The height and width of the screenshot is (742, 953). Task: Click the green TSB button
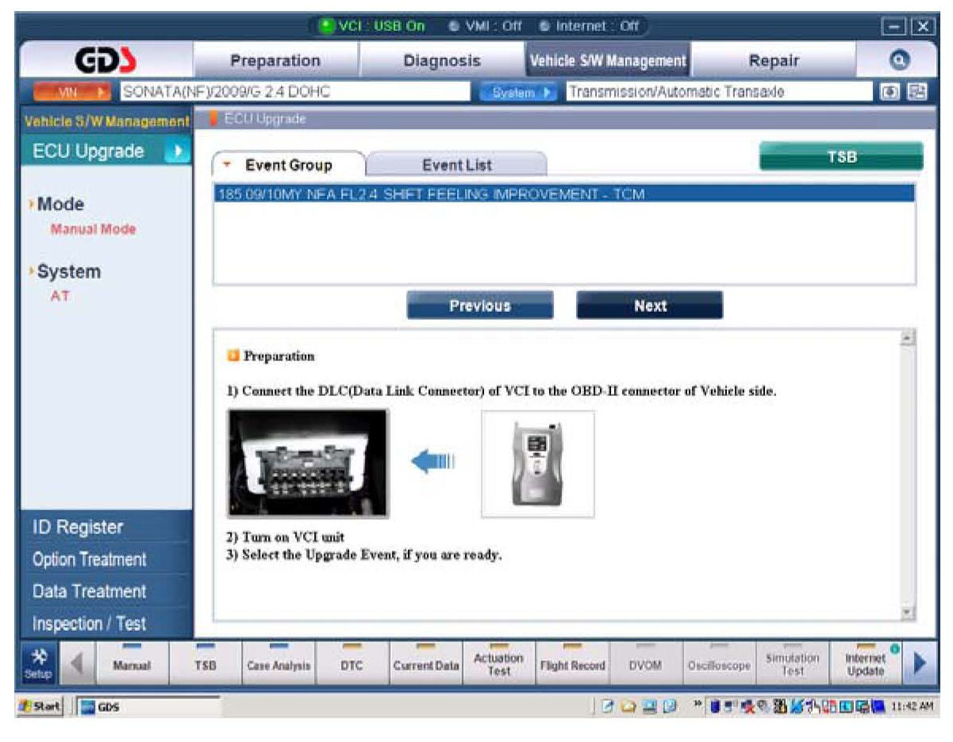tap(841, 157)
